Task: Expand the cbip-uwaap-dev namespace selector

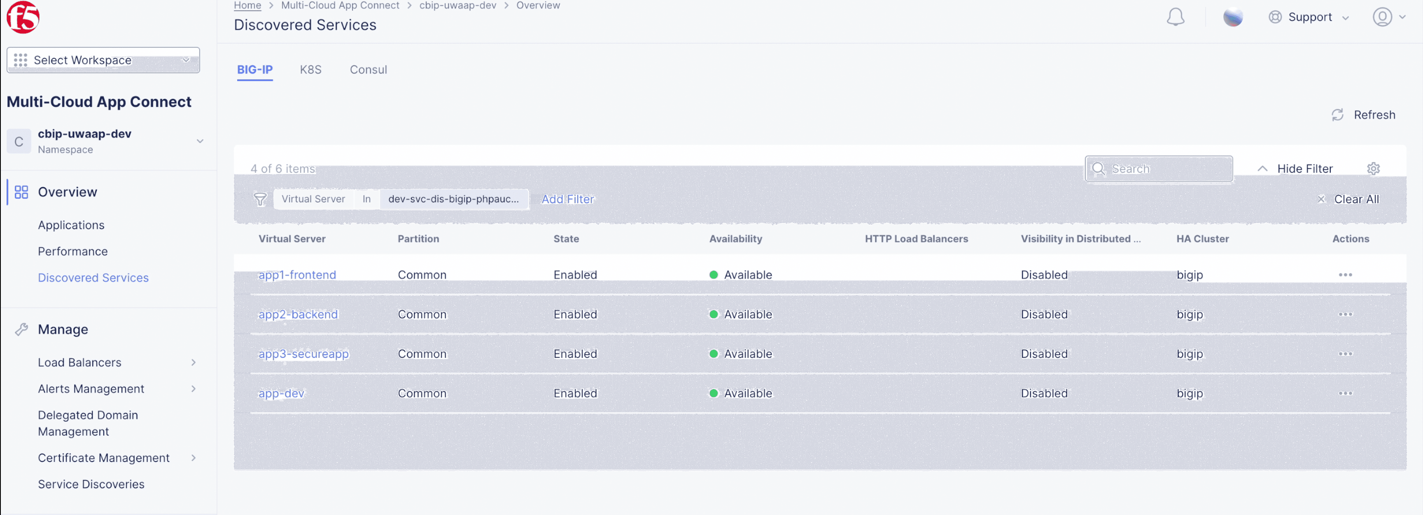Action: coord(200,142)
